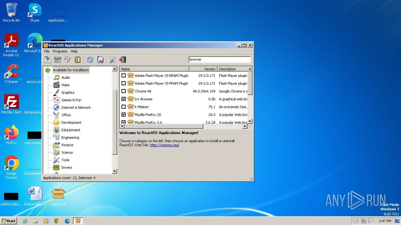Select the Audio category
This screenshot has height=225, width=401.
coord(65,77)
